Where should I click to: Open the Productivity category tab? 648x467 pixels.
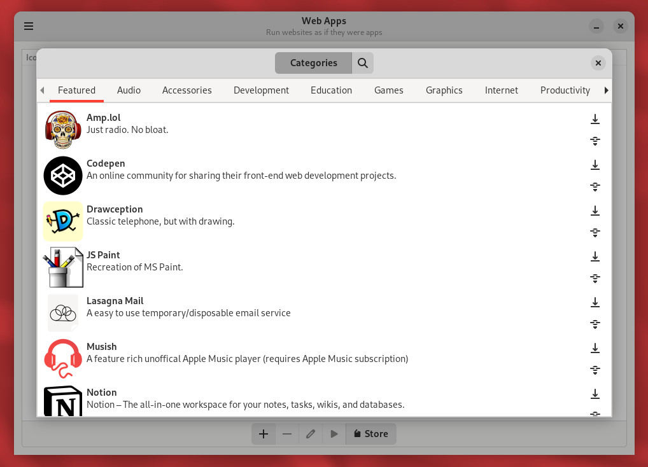565,90
